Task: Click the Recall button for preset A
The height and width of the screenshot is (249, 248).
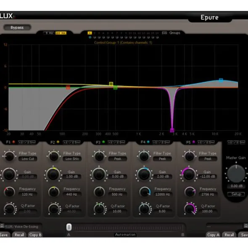Action: pos(19,235)
